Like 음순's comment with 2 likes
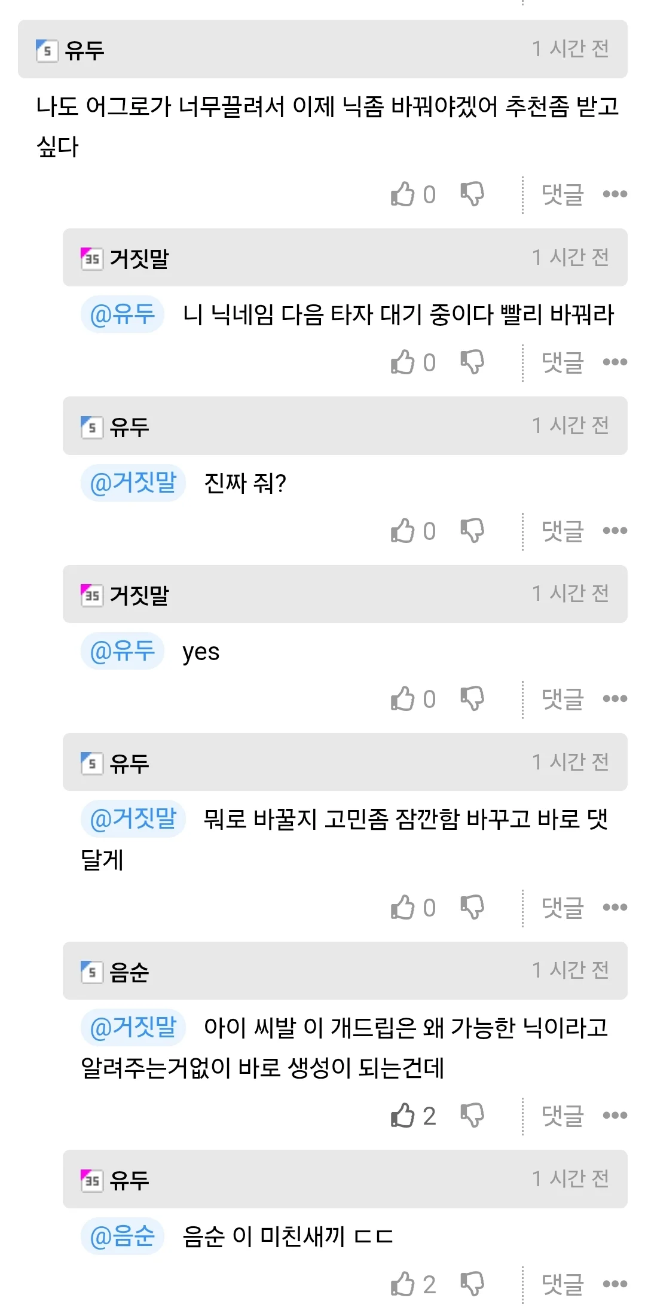645x1307 pixels. point(403,1116)
